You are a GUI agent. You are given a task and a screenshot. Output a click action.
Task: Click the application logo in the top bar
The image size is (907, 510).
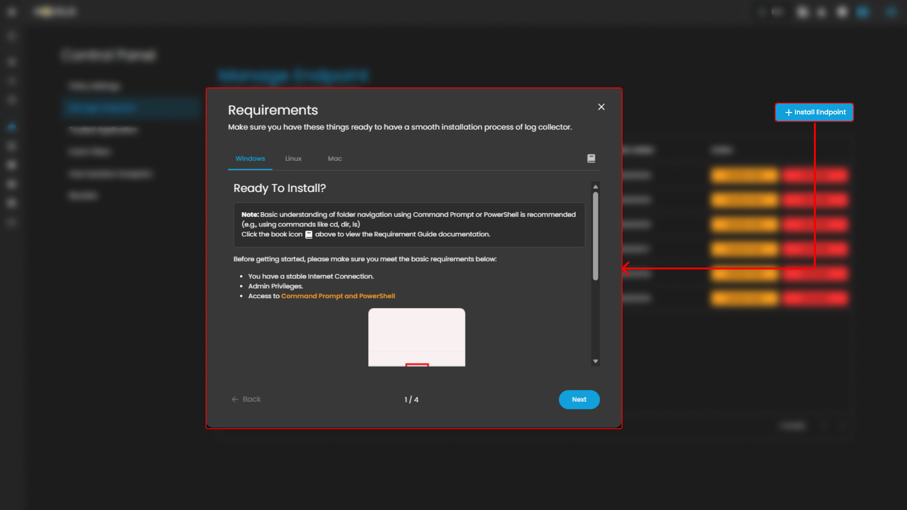click(x=55, y=12)
